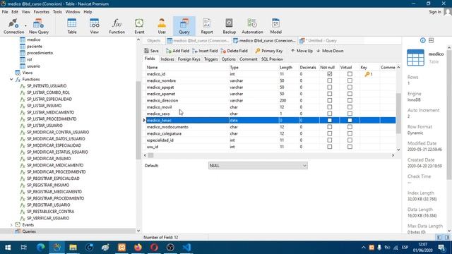Image resolution: width=452 pixels, height=254 pixels.
Task: Click the sidebar tree vertical scrollbar
Action: coord(138,120)
